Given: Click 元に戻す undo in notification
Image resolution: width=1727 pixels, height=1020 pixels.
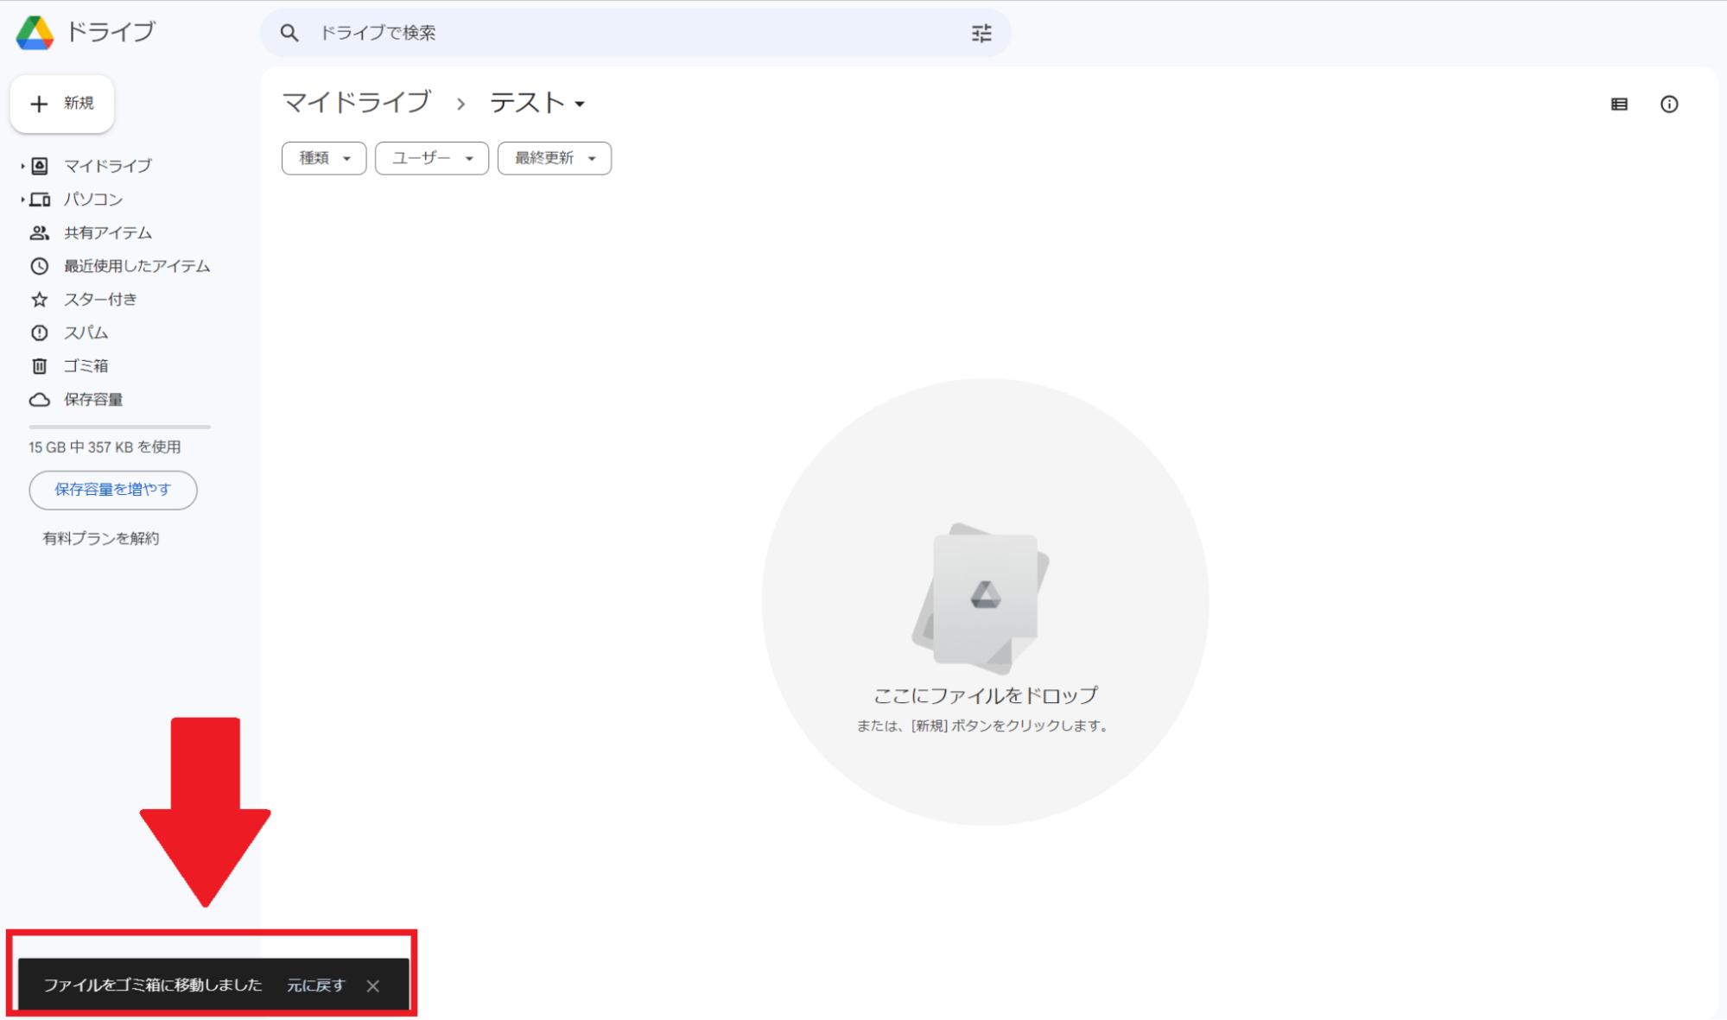Looking at the screenshot, I should point(315,985).
